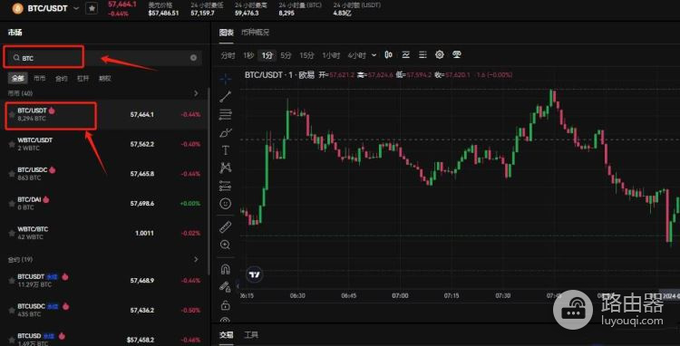The image size is (680, 346).
Task: Open the BTC/DAI row priced 57,698.6
Action: 104,204
